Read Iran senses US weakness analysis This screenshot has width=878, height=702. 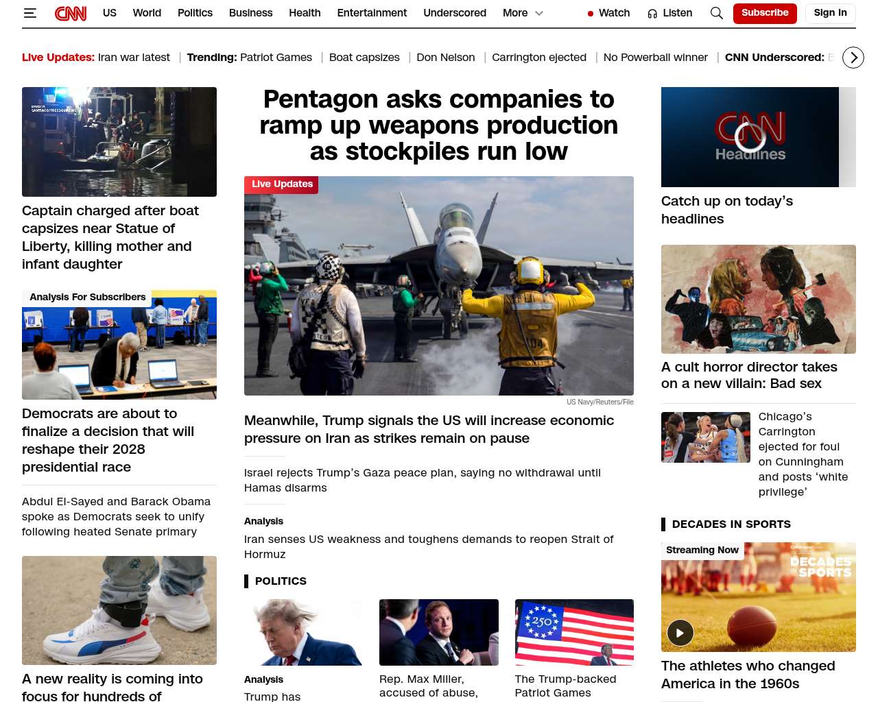(x=429, y=546)
